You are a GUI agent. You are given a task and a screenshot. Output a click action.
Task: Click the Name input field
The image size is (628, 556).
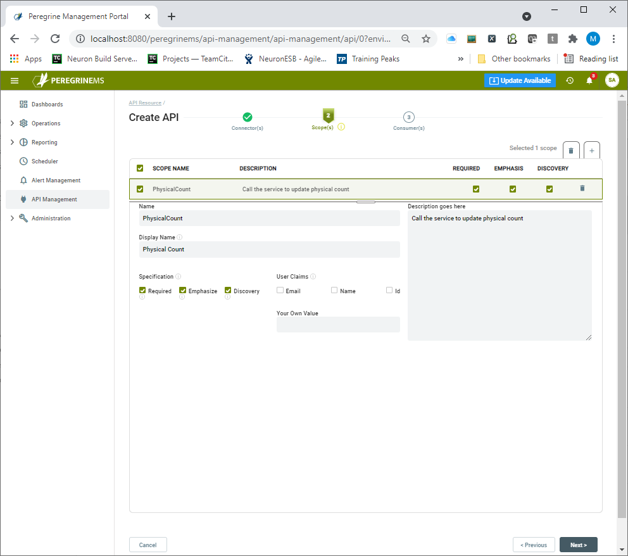(x=269, y=218)
